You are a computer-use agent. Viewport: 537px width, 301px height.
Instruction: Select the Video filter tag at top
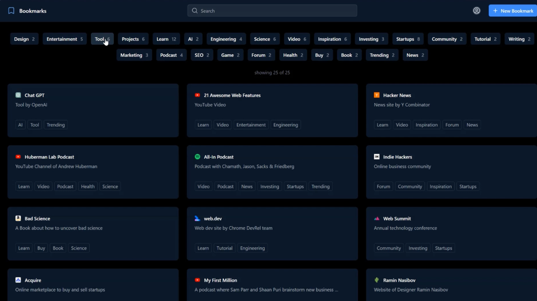(x=297, y=39)
